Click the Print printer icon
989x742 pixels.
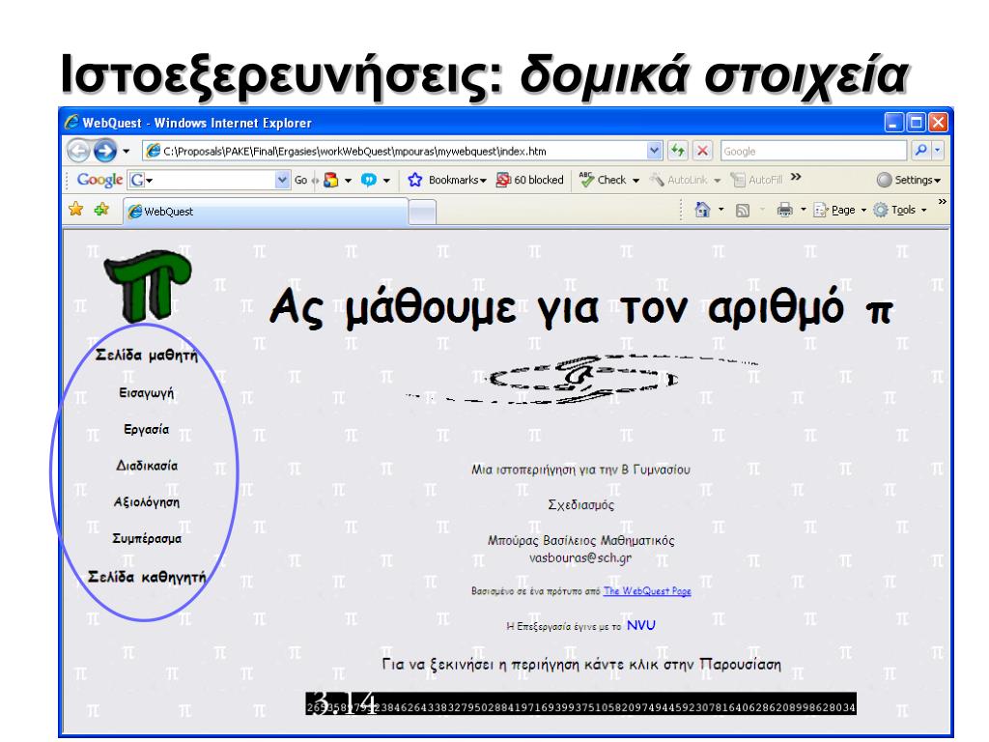[784, 210]
